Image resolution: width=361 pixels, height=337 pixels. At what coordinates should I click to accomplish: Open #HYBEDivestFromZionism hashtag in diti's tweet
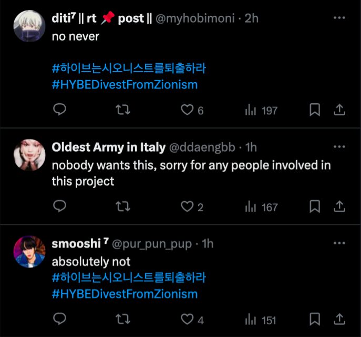[x=125, y=84]
